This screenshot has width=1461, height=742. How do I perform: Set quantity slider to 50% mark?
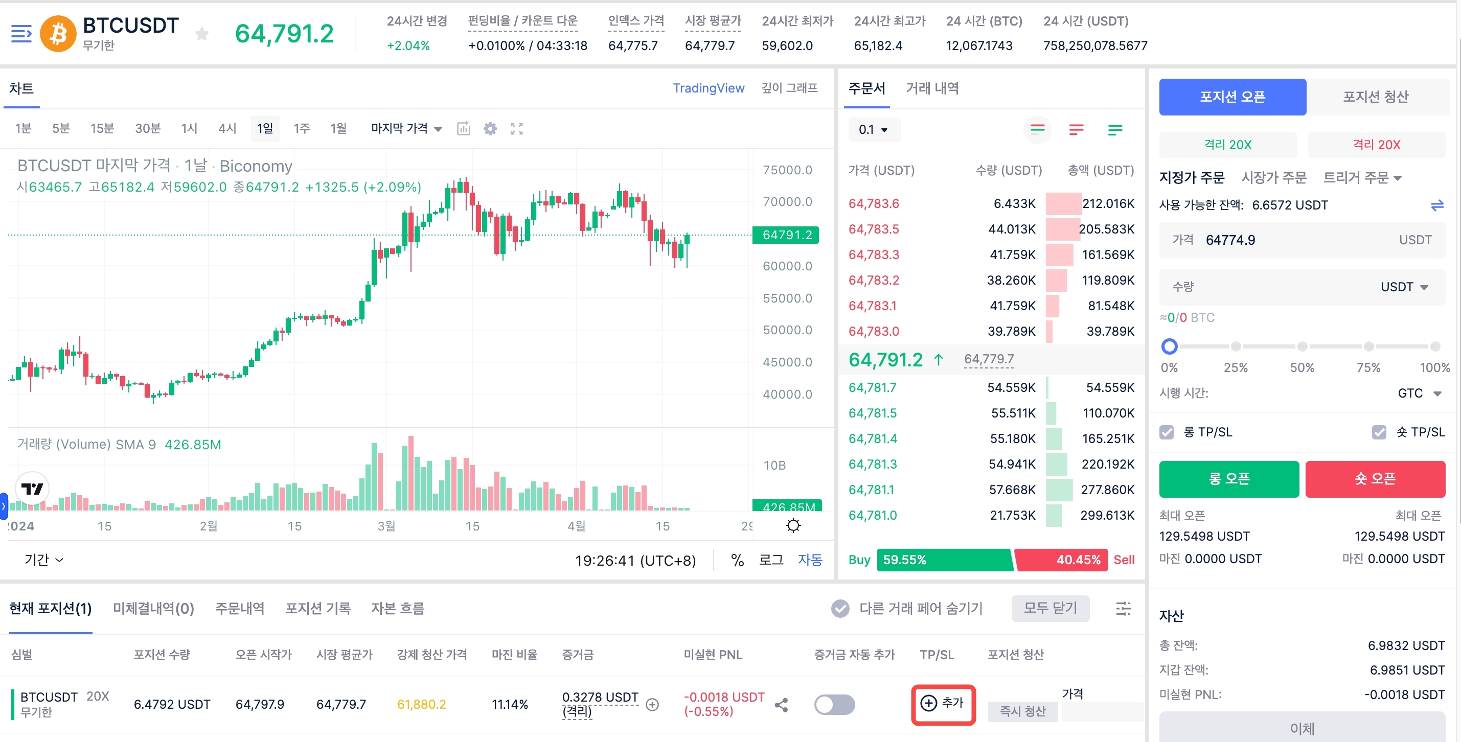pyautogui.click(x=1302, y=346)
